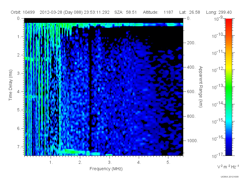Click the Orbit: 10499 header text
Image resolution: width=244 pixels, height=183 pixels.
tap(23, 12)
